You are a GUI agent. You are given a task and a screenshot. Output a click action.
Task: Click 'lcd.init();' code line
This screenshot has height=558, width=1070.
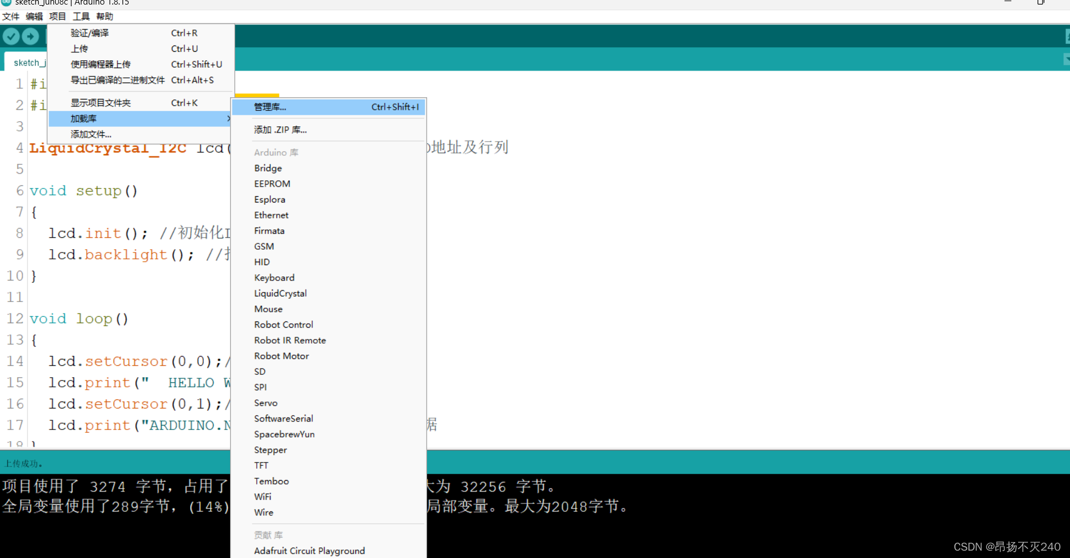98,233
